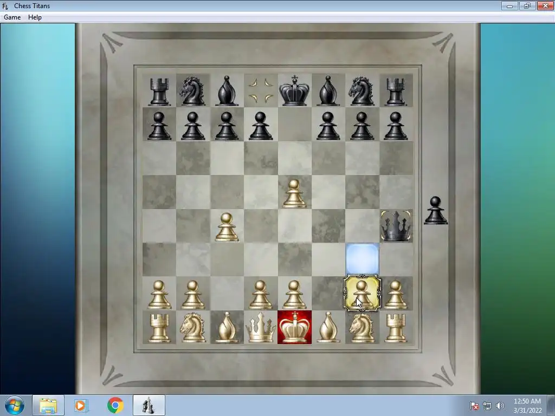Image resolution: width=555 pixels, height=416 pixels.
Task: Click the black pawn on h7
Action: (396, 126)
